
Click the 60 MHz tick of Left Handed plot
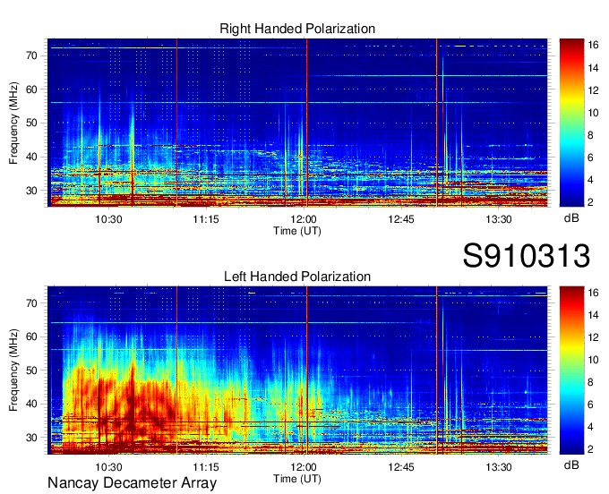tap(32, 336)
